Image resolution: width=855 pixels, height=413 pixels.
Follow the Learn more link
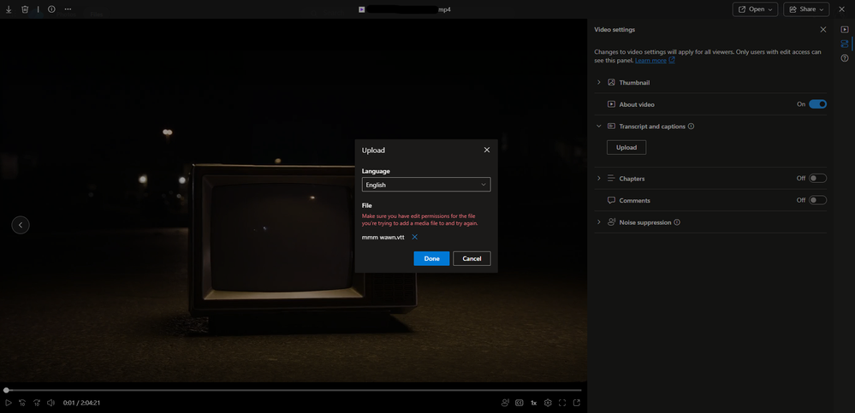tap(650, 61)
